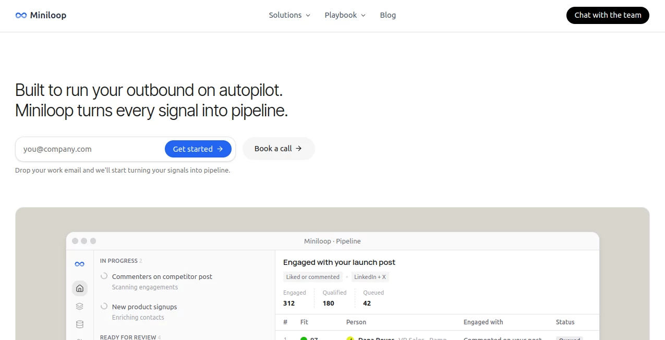665x340 pixels.
Task: Click the Miniloop infinity logo icon in header
Action: tap(21, 16)
